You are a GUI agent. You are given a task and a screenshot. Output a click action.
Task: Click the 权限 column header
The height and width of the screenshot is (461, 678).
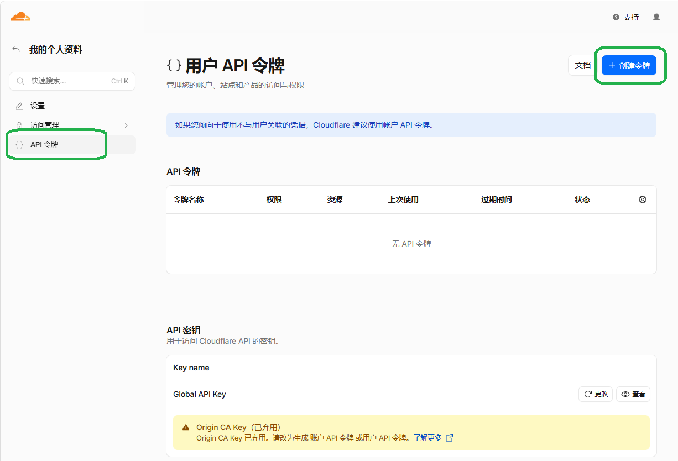pyautogui.click(x=274, y=200)
